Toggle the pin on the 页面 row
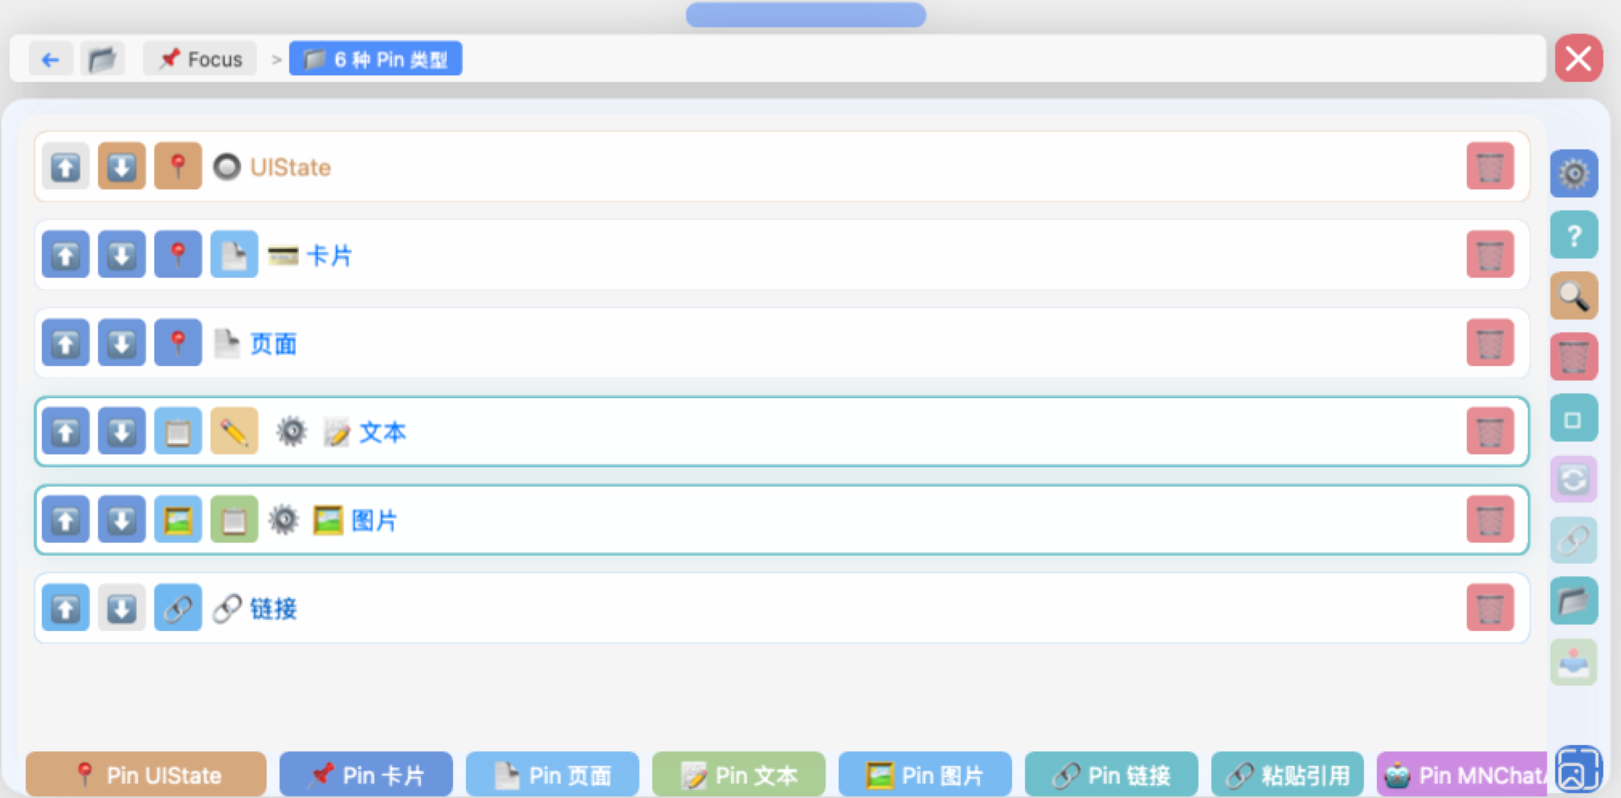The width and height of the screenshot is (1621, 798). click(x=178, y=343)
